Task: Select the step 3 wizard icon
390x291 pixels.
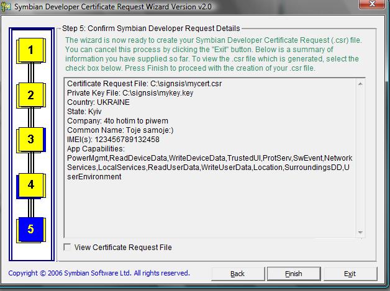Action: click(x=30, y=140)
